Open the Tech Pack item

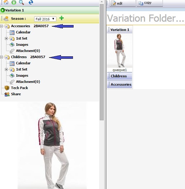click(19, 88)
